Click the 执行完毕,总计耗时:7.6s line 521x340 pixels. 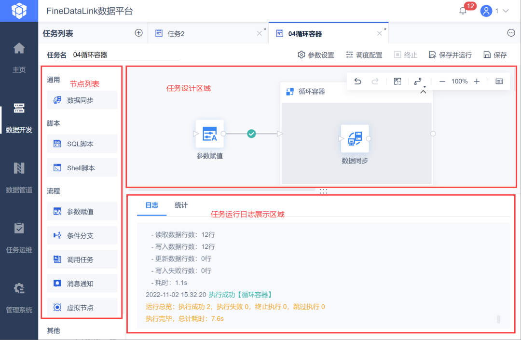(x=185, y=318)
